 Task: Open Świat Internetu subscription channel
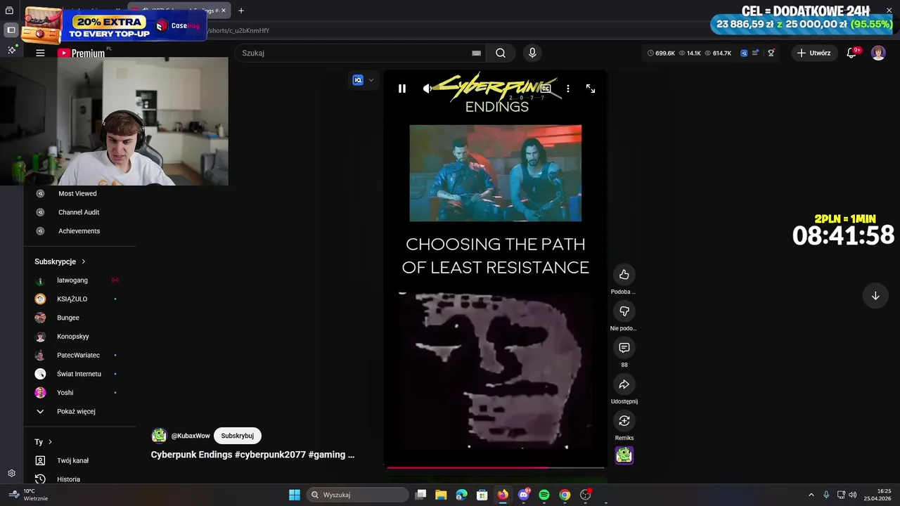(79, 374)
